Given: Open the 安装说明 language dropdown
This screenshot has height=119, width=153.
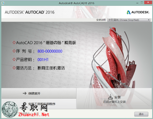Looking at the screenshot, I should point(129,20).
